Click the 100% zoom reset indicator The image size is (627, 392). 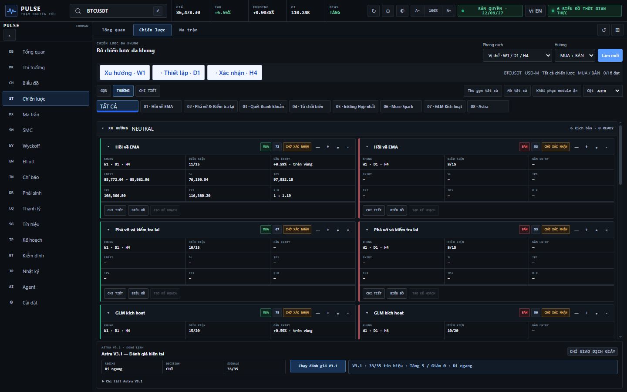433,11
